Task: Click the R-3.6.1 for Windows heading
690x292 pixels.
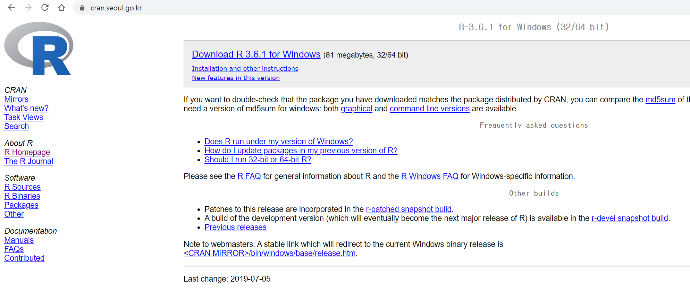Action: click(534, 27)
